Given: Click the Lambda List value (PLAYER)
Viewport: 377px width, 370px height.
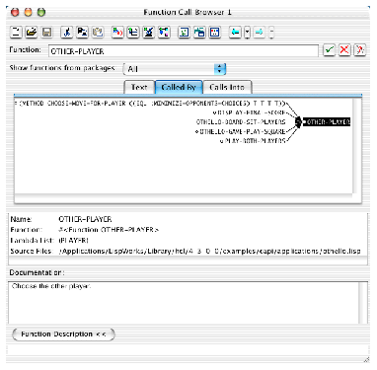Looking at the screenshot, I should point(73,240).
